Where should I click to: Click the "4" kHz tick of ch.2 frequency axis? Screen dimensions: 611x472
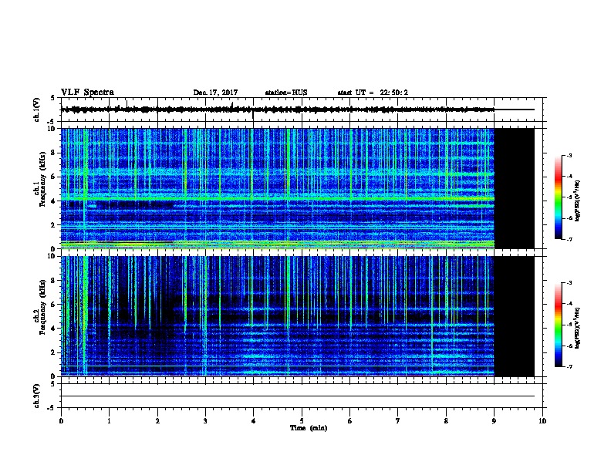coord(54,329)
